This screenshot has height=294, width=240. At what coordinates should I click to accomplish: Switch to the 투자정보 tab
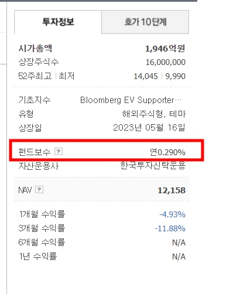(58, 22)
